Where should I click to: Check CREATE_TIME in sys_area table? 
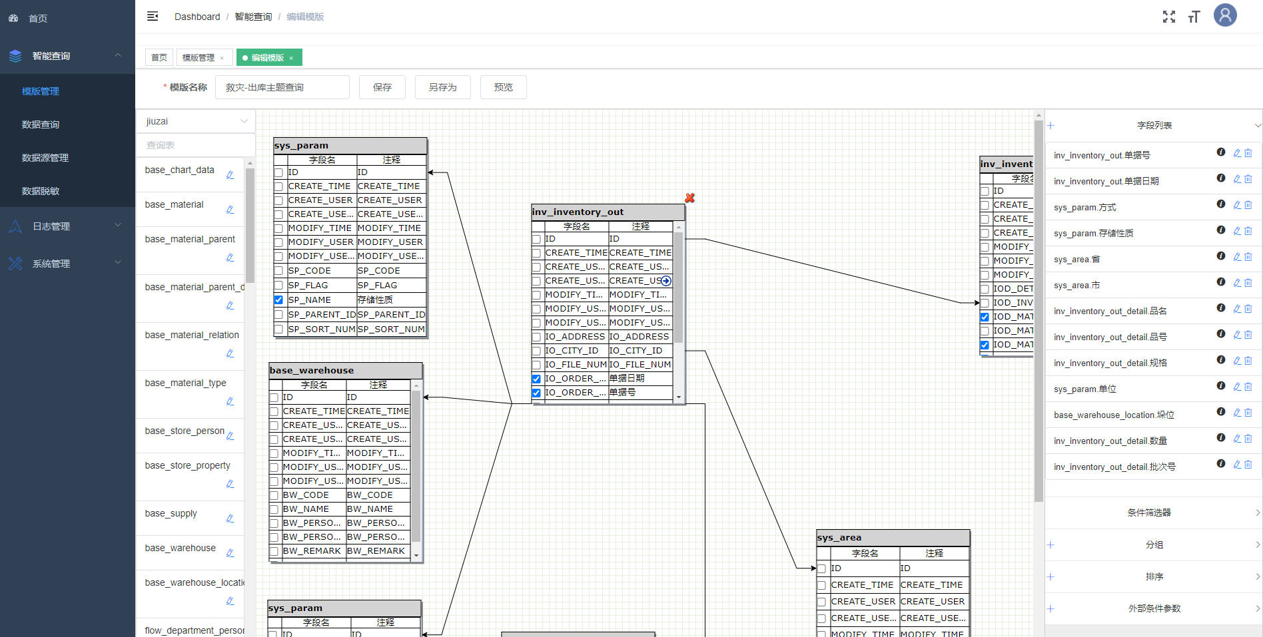(822, 585)
